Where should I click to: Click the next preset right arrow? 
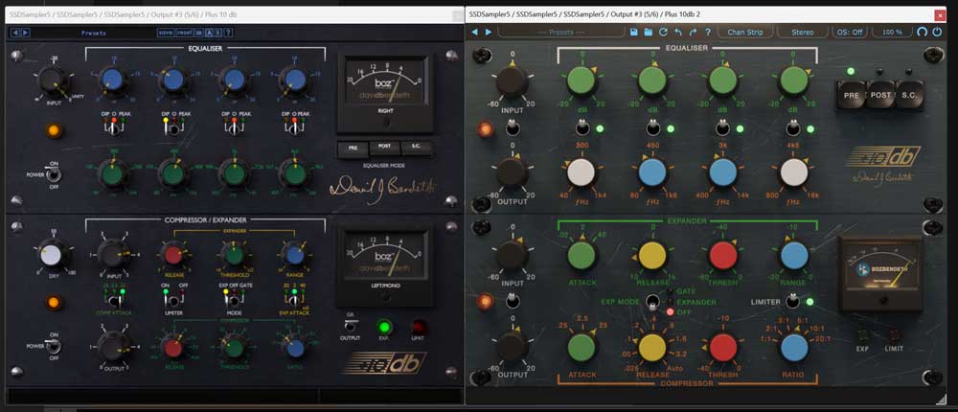(x=489, y=32)
